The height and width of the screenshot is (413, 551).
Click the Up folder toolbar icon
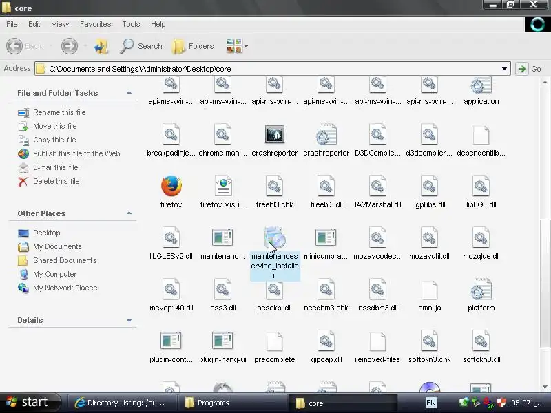pyautogui.click(x=101, y=46)
